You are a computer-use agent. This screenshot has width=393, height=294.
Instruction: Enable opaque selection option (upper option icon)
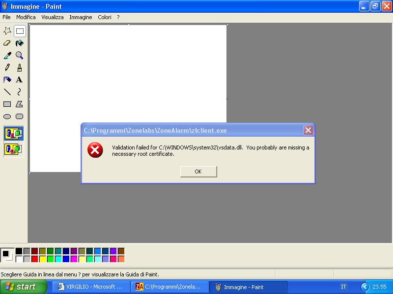pyautogui.click(x=14, y=133)
